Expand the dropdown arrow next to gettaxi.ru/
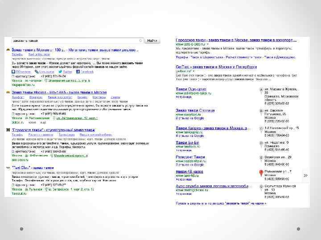The image size is (321, 240). click(193, 71)
